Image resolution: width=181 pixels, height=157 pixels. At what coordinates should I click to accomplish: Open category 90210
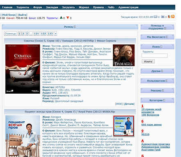[145, 134]
